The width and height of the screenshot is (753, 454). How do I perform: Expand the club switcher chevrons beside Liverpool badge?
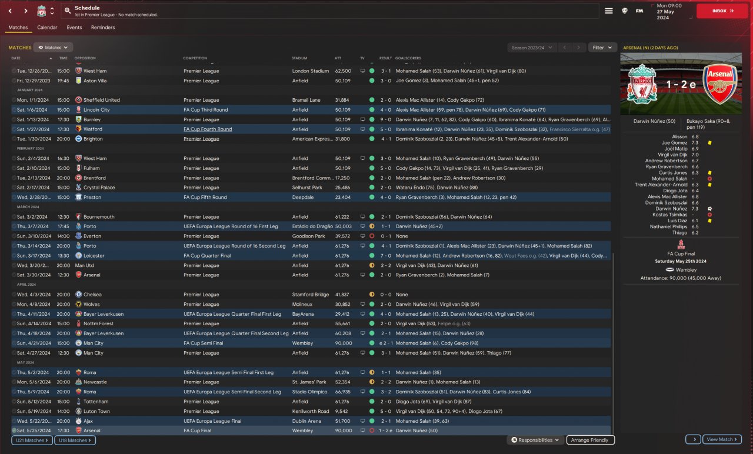tap(52, 11)
